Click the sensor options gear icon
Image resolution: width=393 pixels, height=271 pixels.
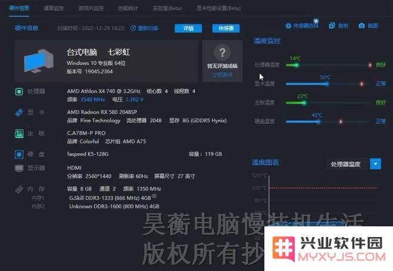[288, 26]
